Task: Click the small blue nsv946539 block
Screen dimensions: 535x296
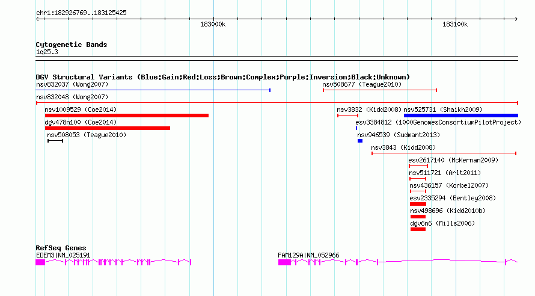Action: click(x=360, y=141)
